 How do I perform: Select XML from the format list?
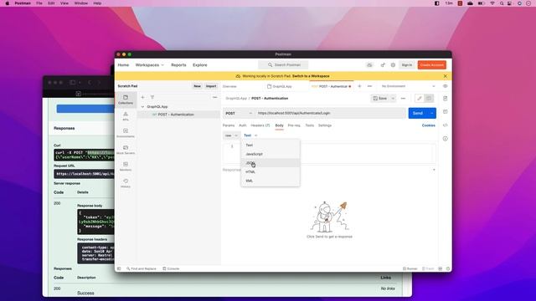tap(271, 181)
